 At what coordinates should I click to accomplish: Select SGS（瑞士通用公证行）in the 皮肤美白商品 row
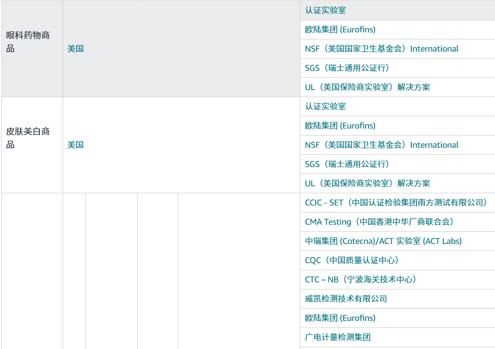[347, 164]
